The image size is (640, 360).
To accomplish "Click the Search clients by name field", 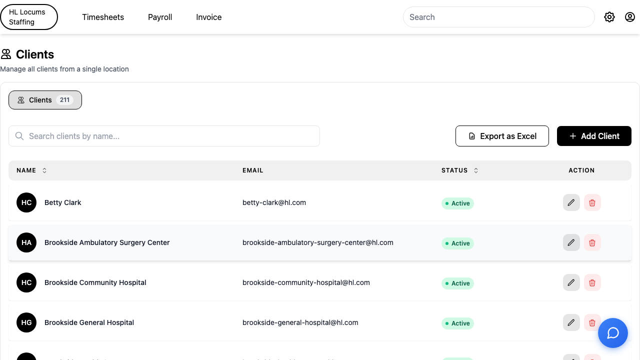I will click(x=164, y=136).
